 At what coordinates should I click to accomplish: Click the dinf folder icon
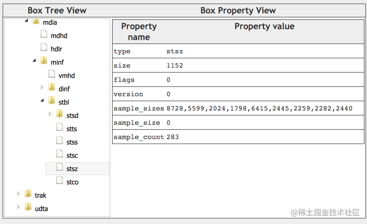tap(52, 87)
